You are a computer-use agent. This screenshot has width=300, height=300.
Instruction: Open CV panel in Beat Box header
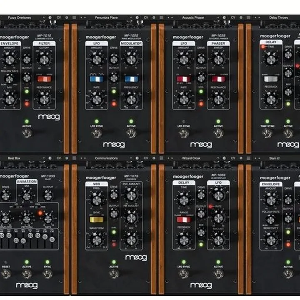(x=59, y=158)
